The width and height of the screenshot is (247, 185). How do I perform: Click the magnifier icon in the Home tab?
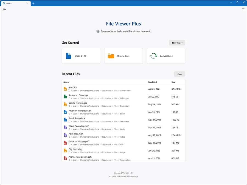point(4,4)
